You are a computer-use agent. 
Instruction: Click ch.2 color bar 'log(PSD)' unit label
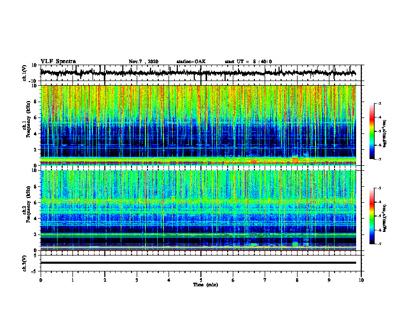(385, 218)
